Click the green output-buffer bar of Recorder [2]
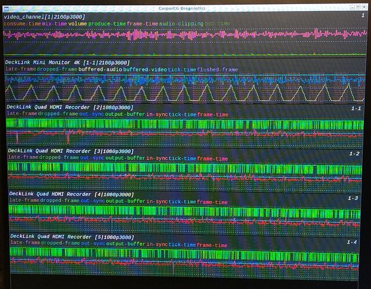This screenshot has width=371, height=289. coord(184,125)
